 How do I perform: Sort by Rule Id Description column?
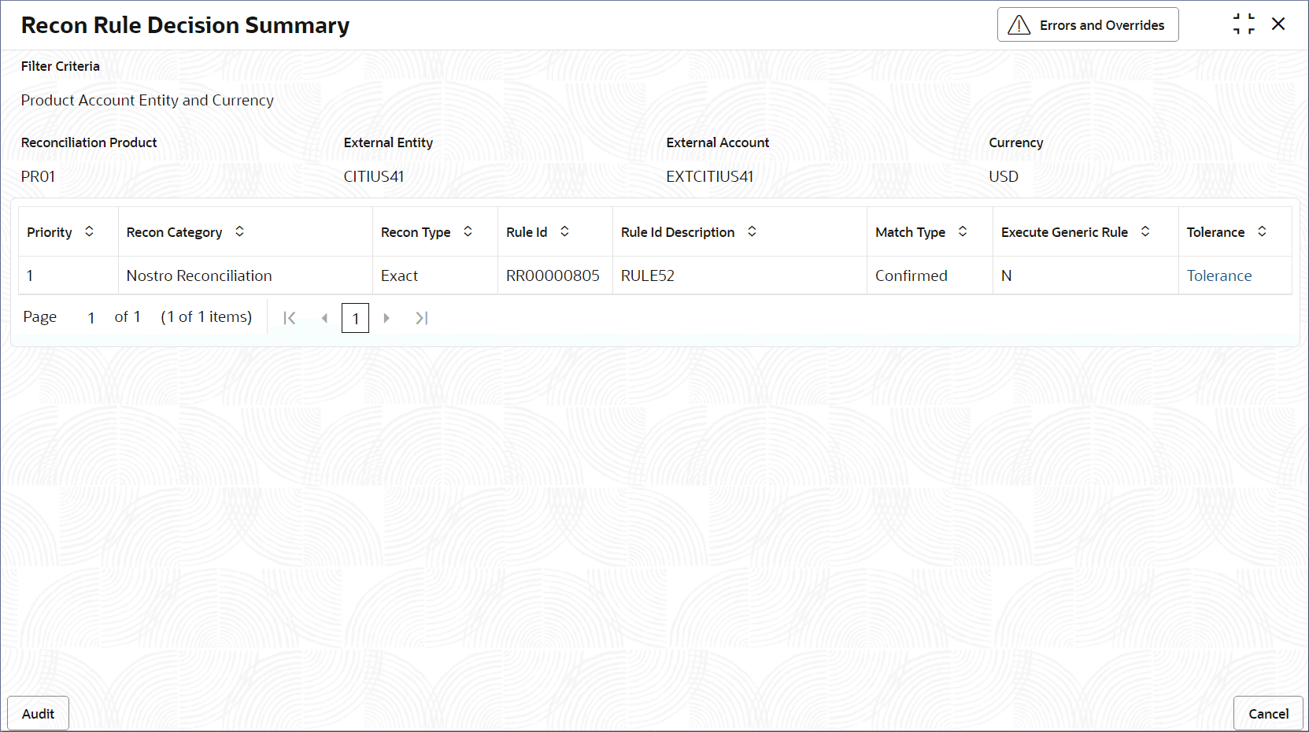752,231
